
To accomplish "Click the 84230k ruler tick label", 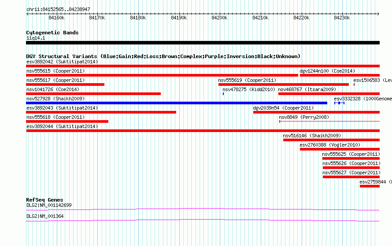I will (x=342, y=18).
